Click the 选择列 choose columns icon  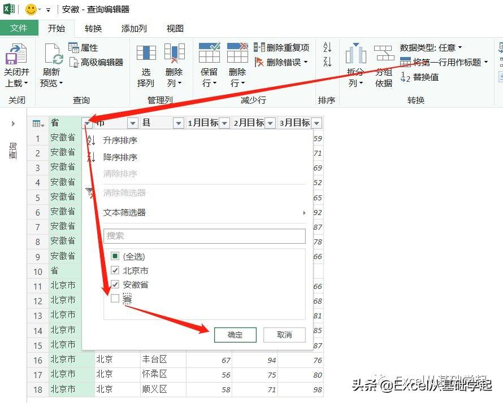(x=146, y=53)
